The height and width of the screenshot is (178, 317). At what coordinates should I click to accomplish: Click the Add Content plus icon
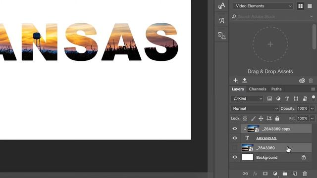235,80
